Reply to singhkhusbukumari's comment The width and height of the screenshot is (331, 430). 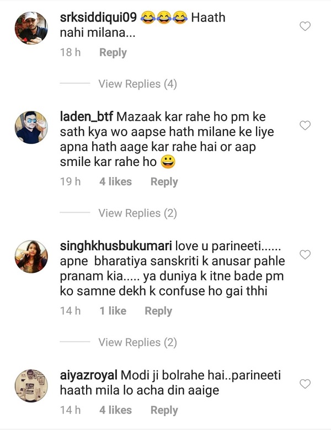158,311
